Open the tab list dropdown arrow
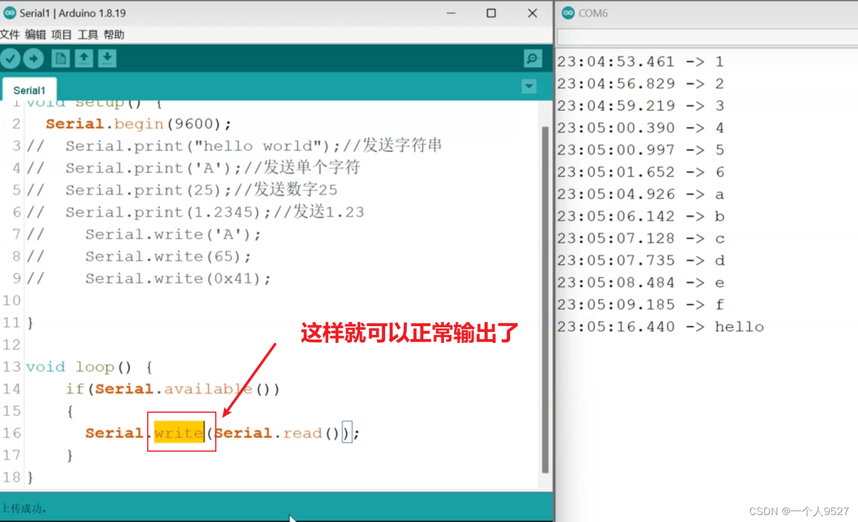This screenshot has height=522, width=858. [528, 86]
